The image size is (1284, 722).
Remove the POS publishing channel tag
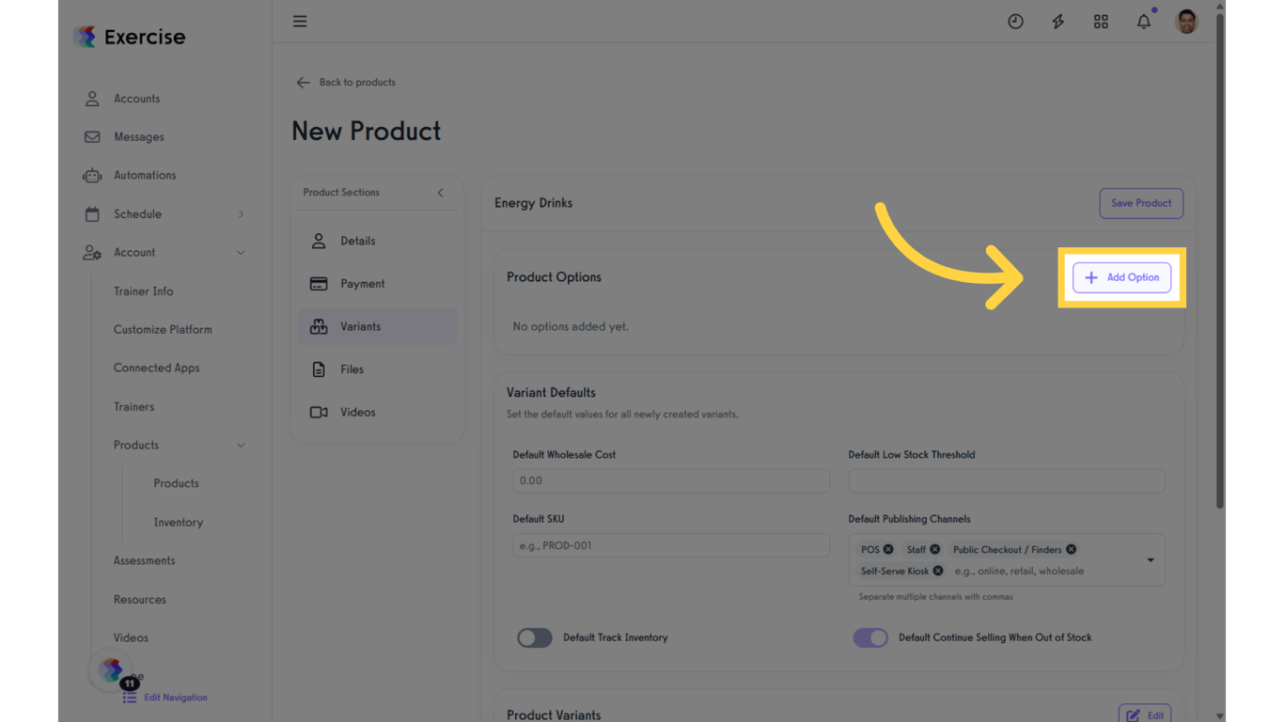pos(889,549)
